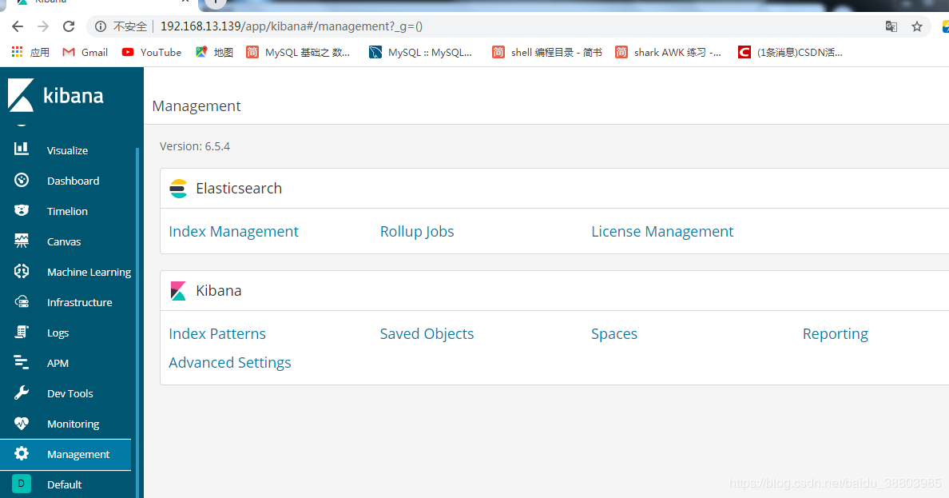The width and height of the screenshot is (949, 498).
Task: Open the Gmail bookmark
Action: (x=85, y=52)
